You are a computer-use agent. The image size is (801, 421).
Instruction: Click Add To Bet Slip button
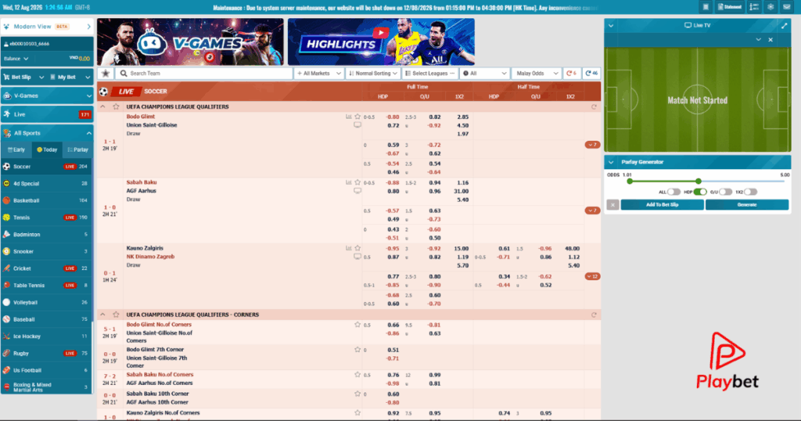pos(662,205)
